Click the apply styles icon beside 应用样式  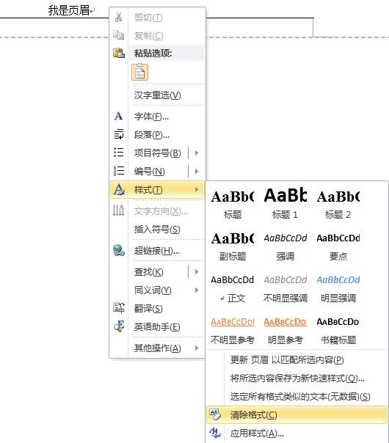tap(215, 433)
